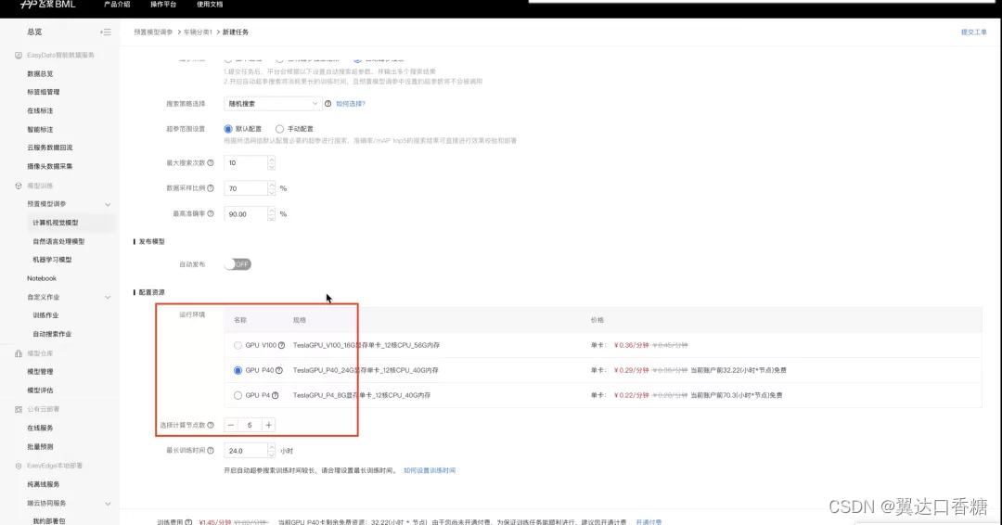Image resolution: width=1002 pixels, height=525 pixels.
Task: Click the 飞桨 BML logo
Action: pyautogui.click(x=48, y=5)
